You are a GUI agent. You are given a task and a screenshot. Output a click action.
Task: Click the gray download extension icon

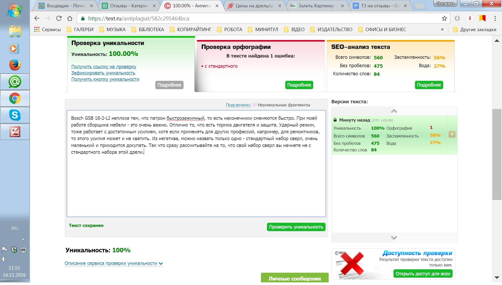click(x=457, y=18)
